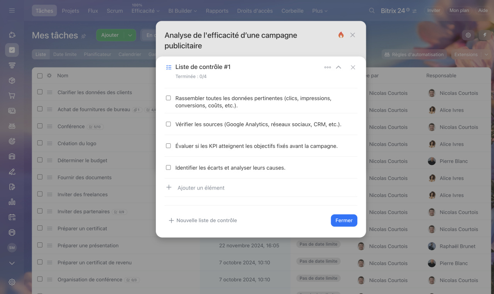The width and height of the screenshot is (494, 294).
Task: Switch to the Flux tab
Action: click(93, 11)
